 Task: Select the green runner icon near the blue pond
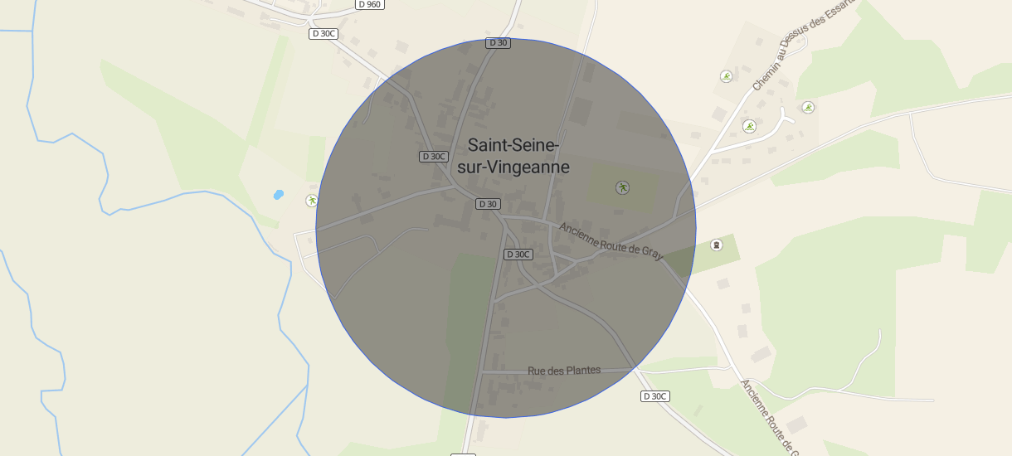click(x=311, y=200)
